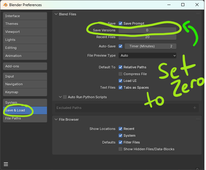Enable Auto Run Python Scripts checkbox
Viewport: 206px width, 170px height.
65,97
